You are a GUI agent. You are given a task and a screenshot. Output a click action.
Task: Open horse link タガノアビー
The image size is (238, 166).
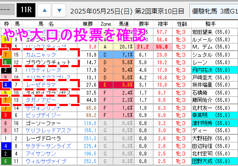41,100
